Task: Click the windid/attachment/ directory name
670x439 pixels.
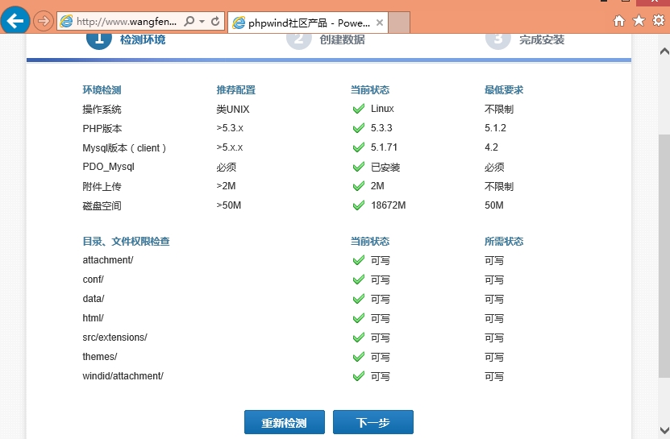Action: 123,376
